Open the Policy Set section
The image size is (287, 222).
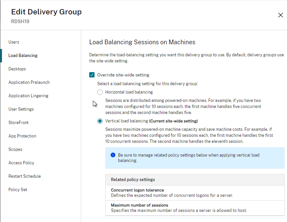pos(18,190)
